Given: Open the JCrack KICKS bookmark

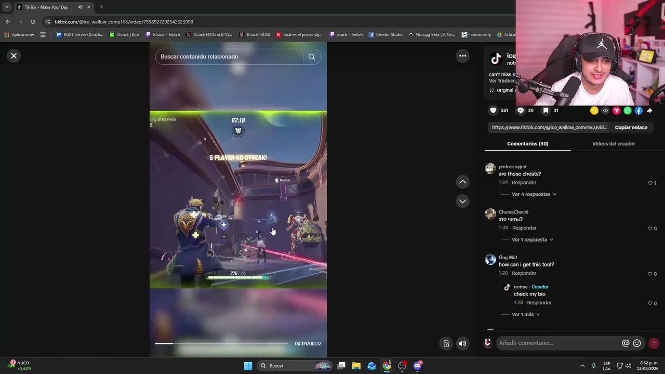Looking at the screenshot, I should point(254,35).
